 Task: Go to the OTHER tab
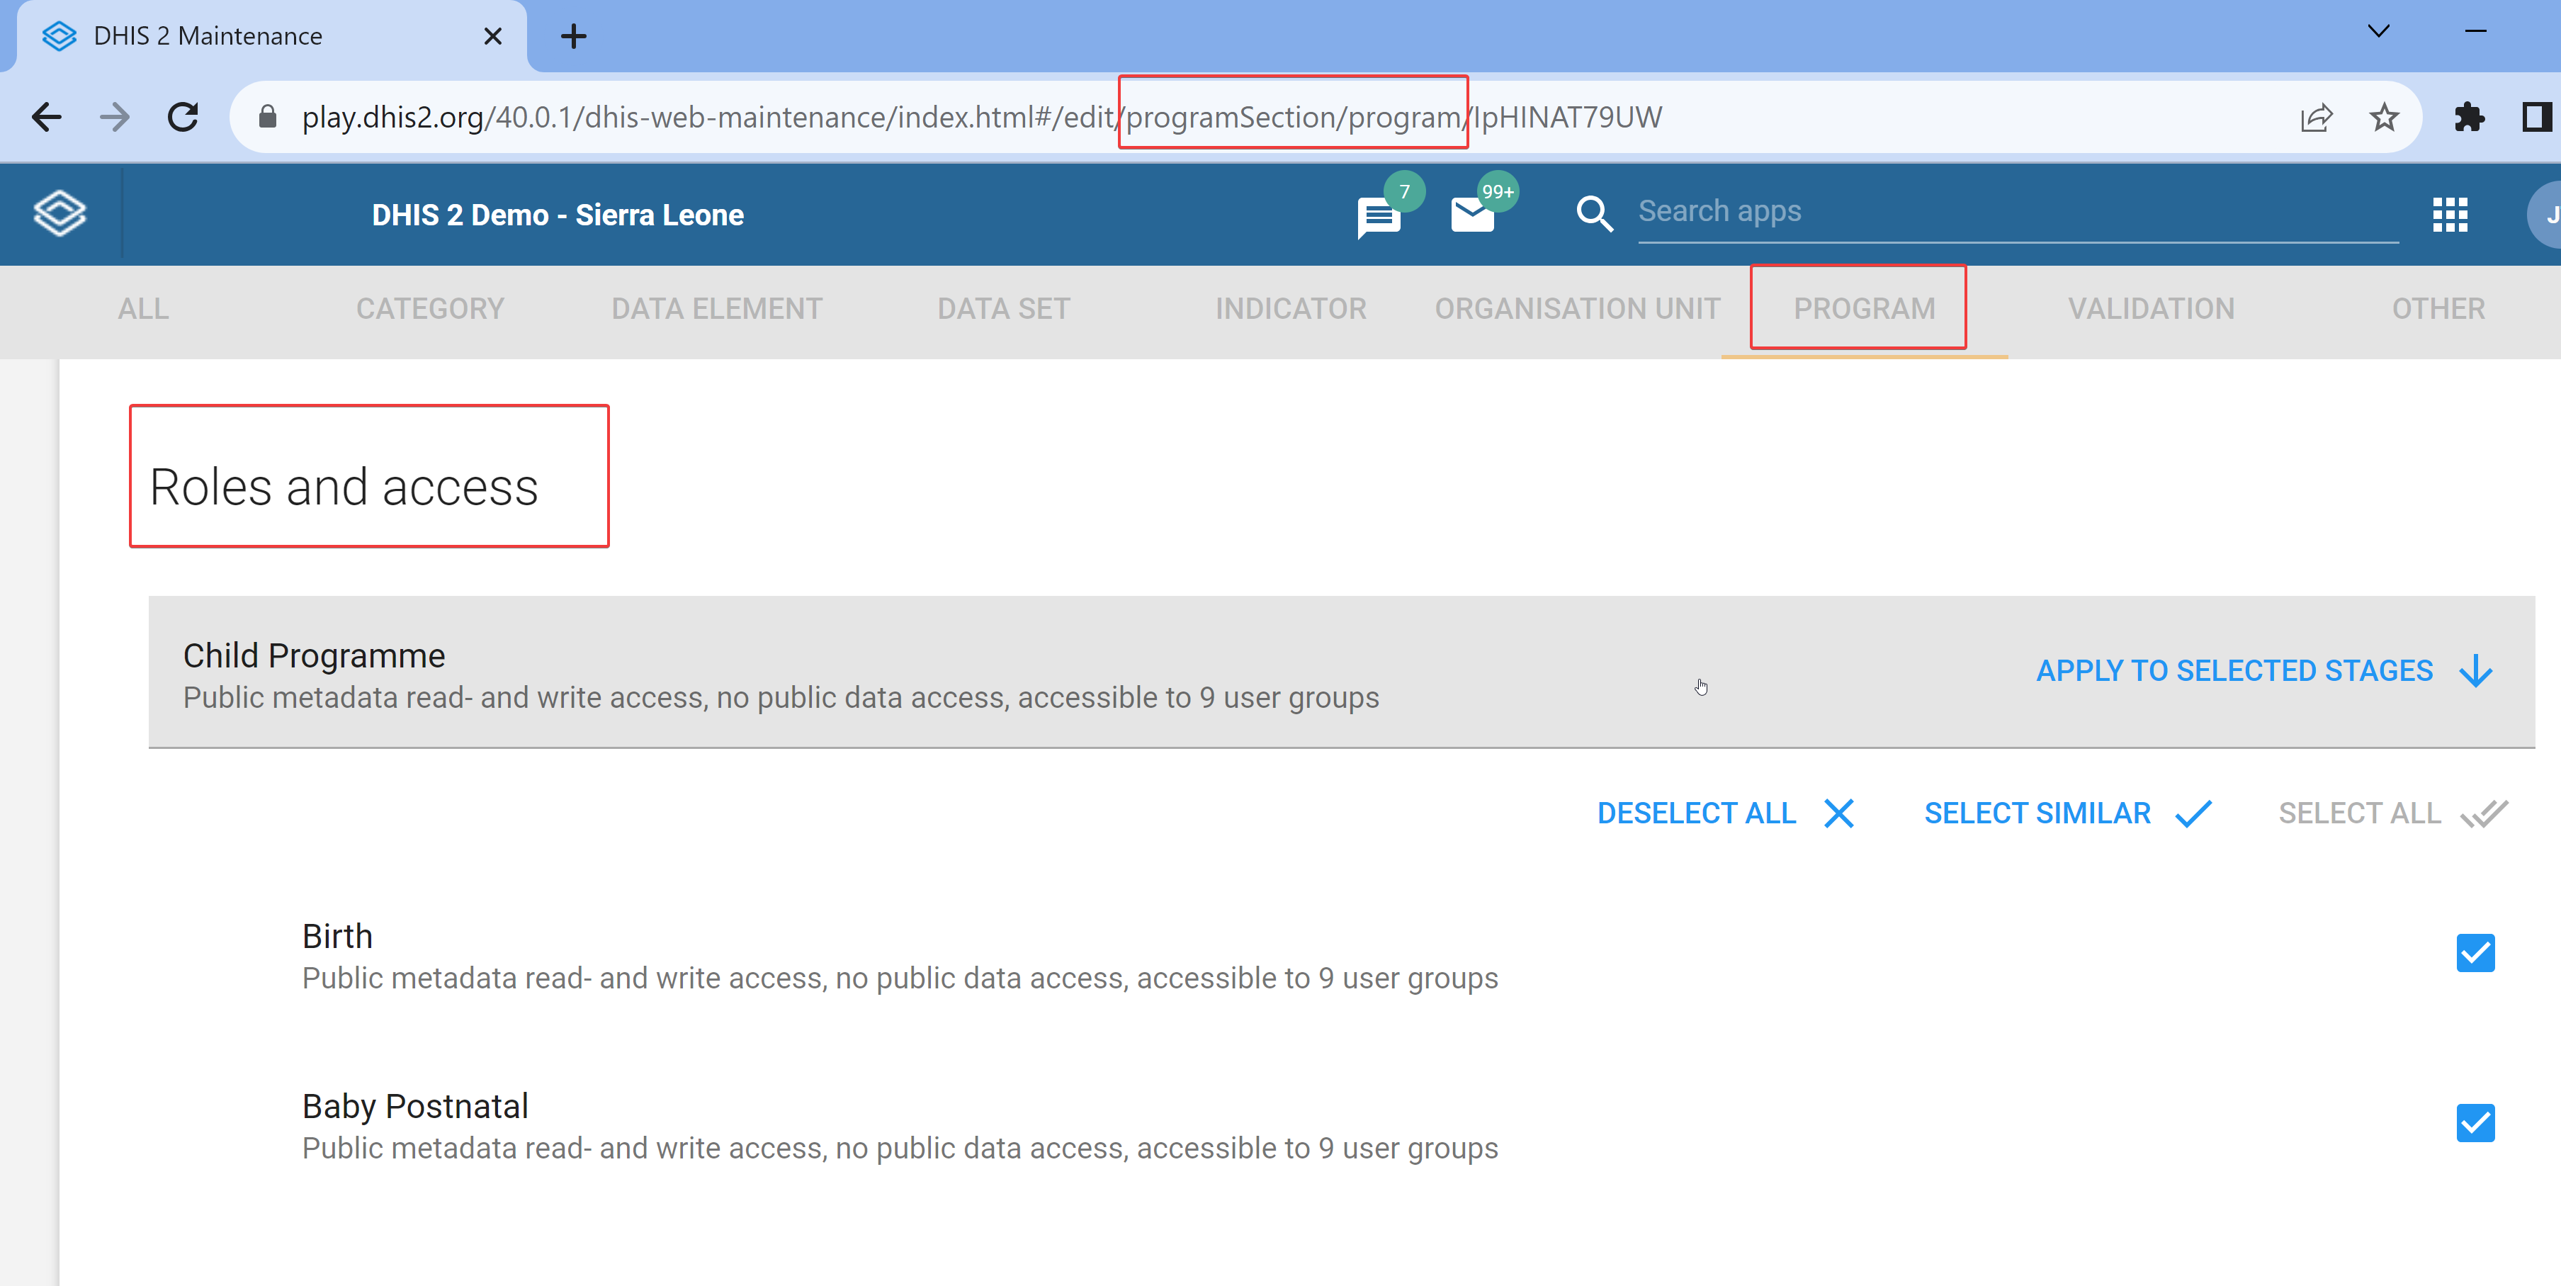coord(2438,308)
